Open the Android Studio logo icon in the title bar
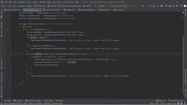The width and height of the screenshot is (187, 105). pos(2,2)
